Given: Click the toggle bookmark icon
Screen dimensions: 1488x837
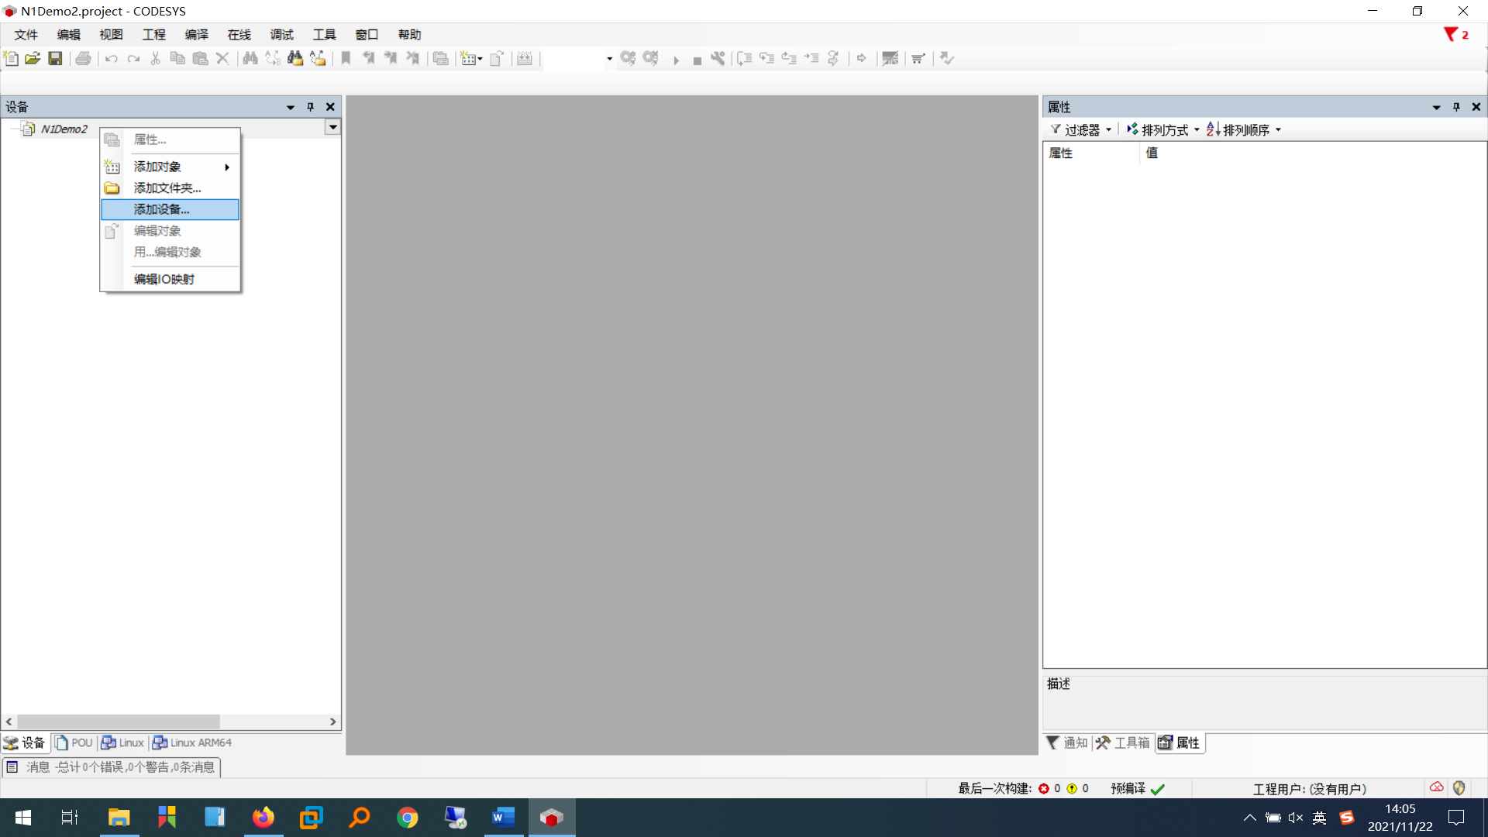Looking at the screenshot, I should (345, 58).
